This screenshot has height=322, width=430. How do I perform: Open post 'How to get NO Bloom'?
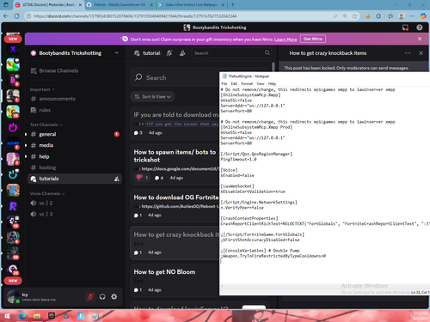[164, 272]
